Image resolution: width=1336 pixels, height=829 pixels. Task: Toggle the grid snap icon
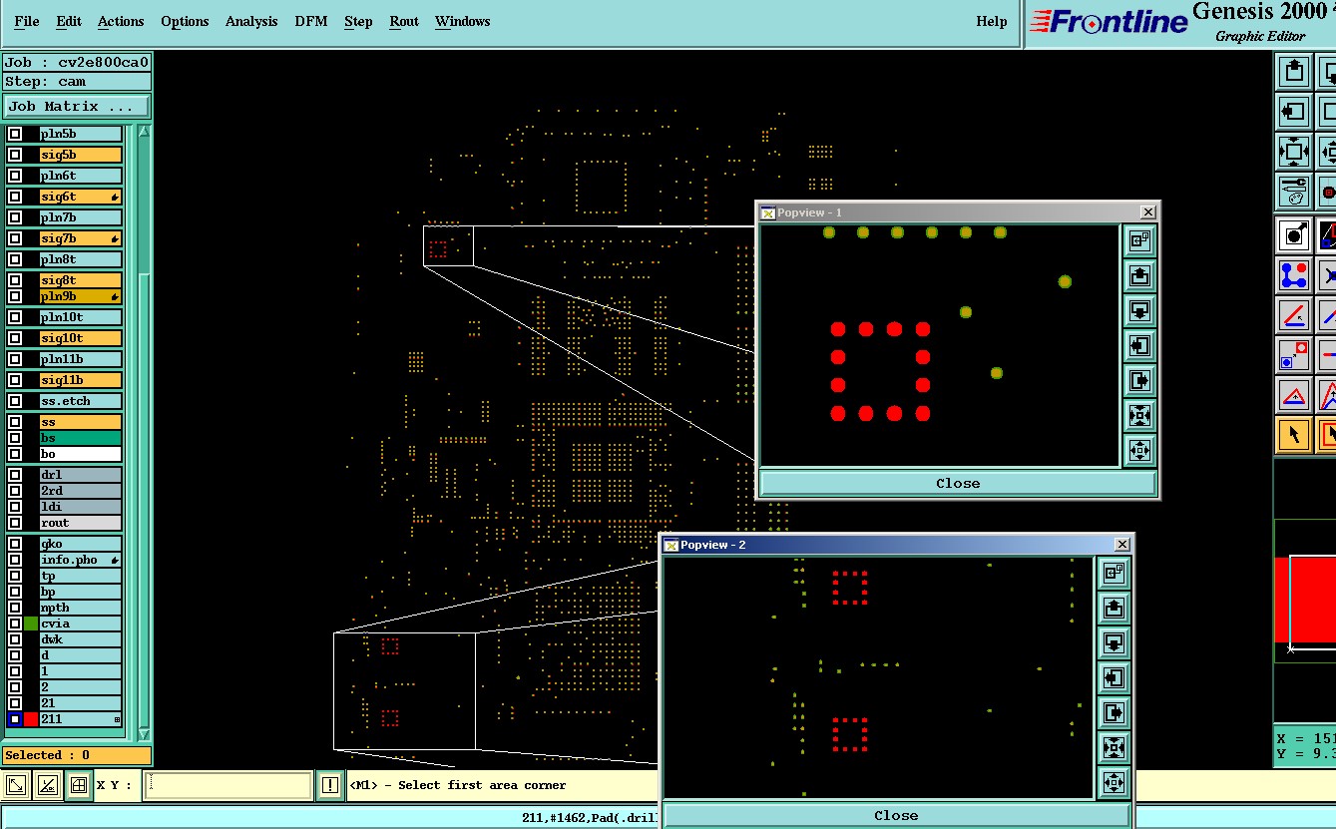[x=78, y=786]
